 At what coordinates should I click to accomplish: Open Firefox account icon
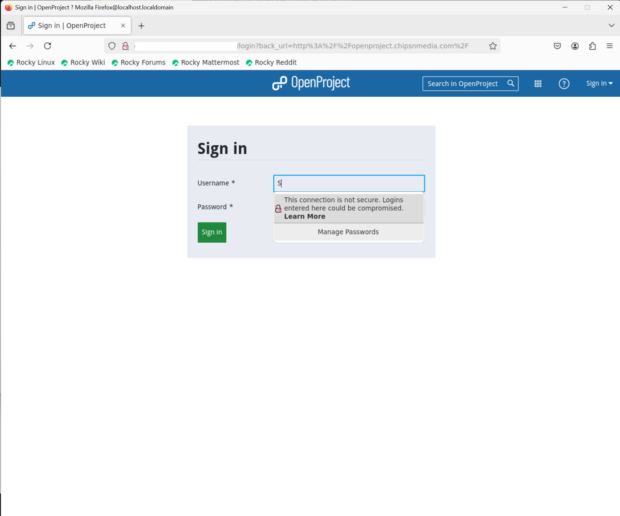pos(575,46)
